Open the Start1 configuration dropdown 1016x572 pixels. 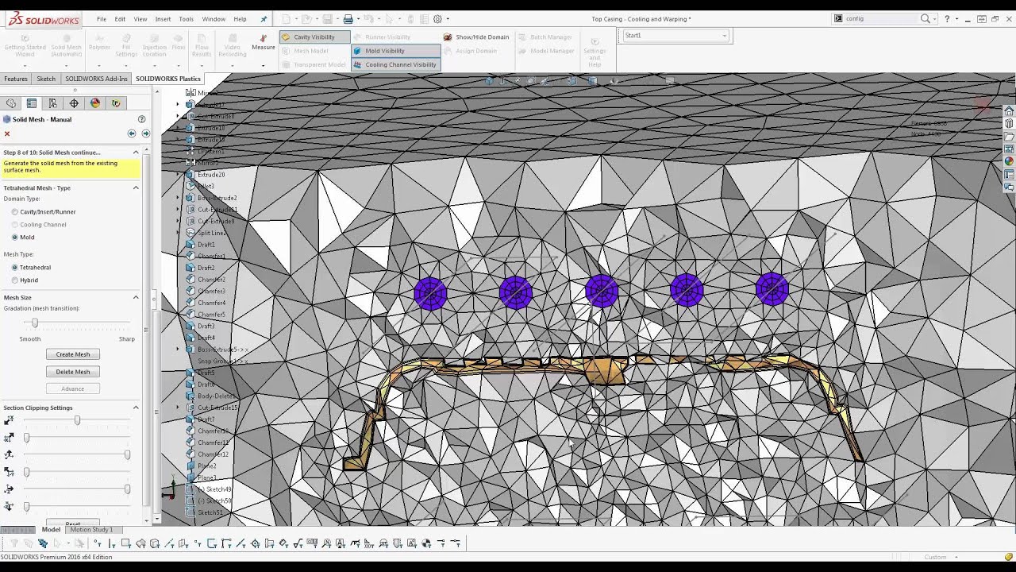[724, 36]
